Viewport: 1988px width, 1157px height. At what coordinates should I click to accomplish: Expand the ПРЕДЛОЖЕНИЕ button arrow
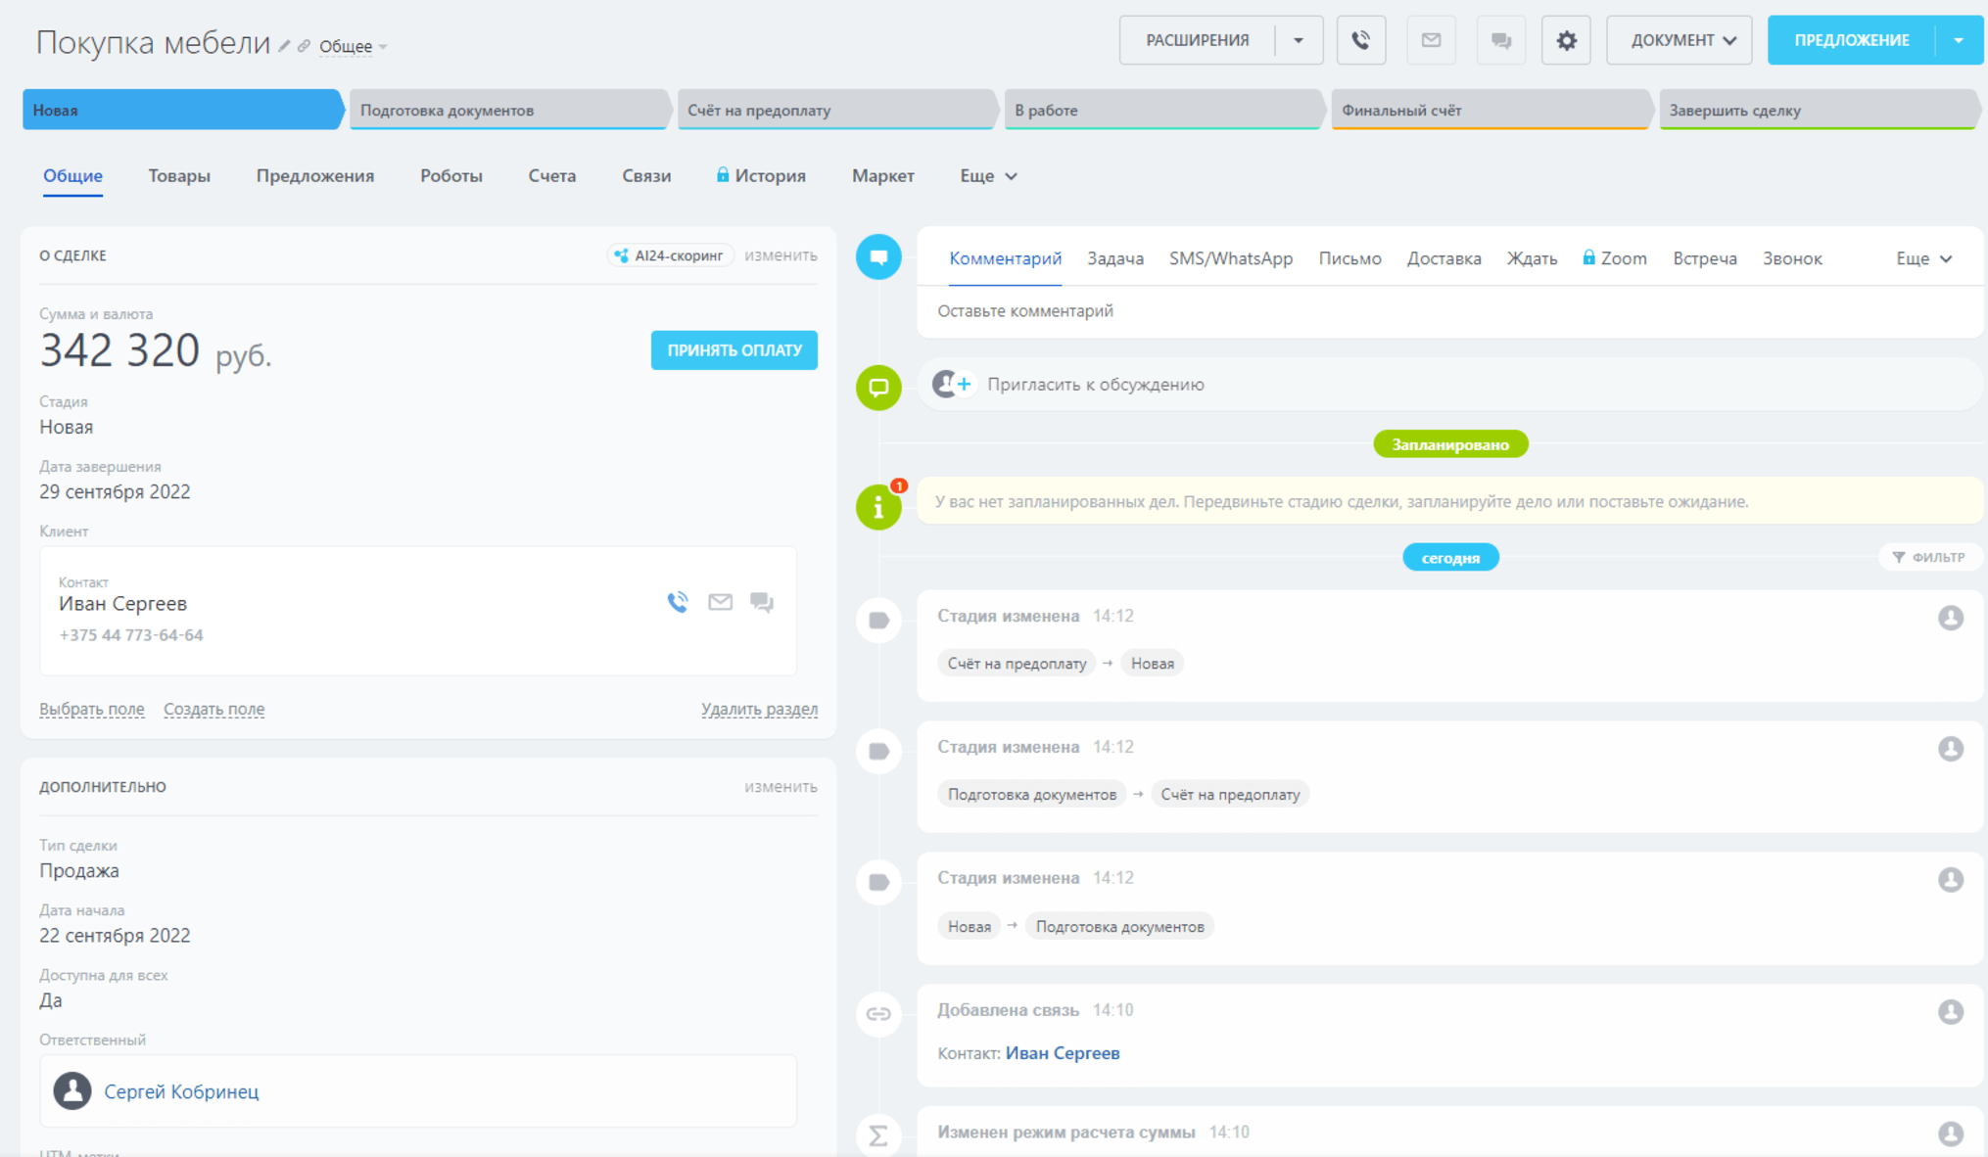pyautogui.click(x=1959, y=40)
